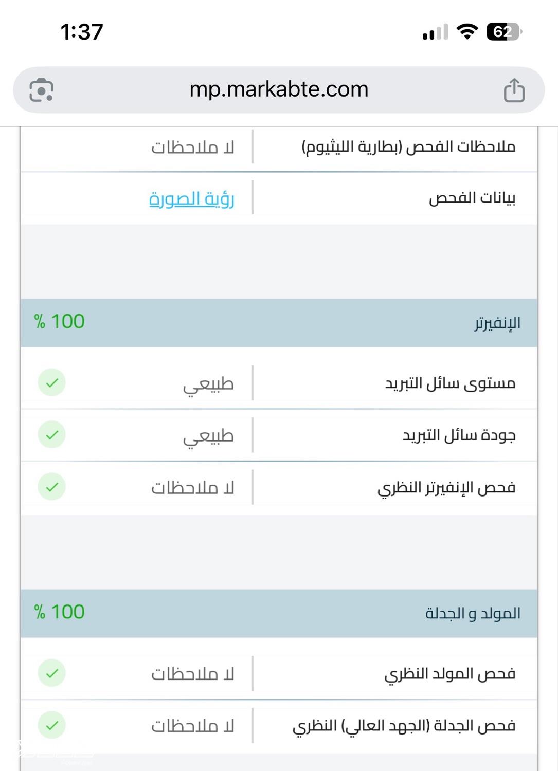The image size is (558, 771).
Task: Select the طبيعي value for مستوى سائل التبريد
Action: (208, 384)
